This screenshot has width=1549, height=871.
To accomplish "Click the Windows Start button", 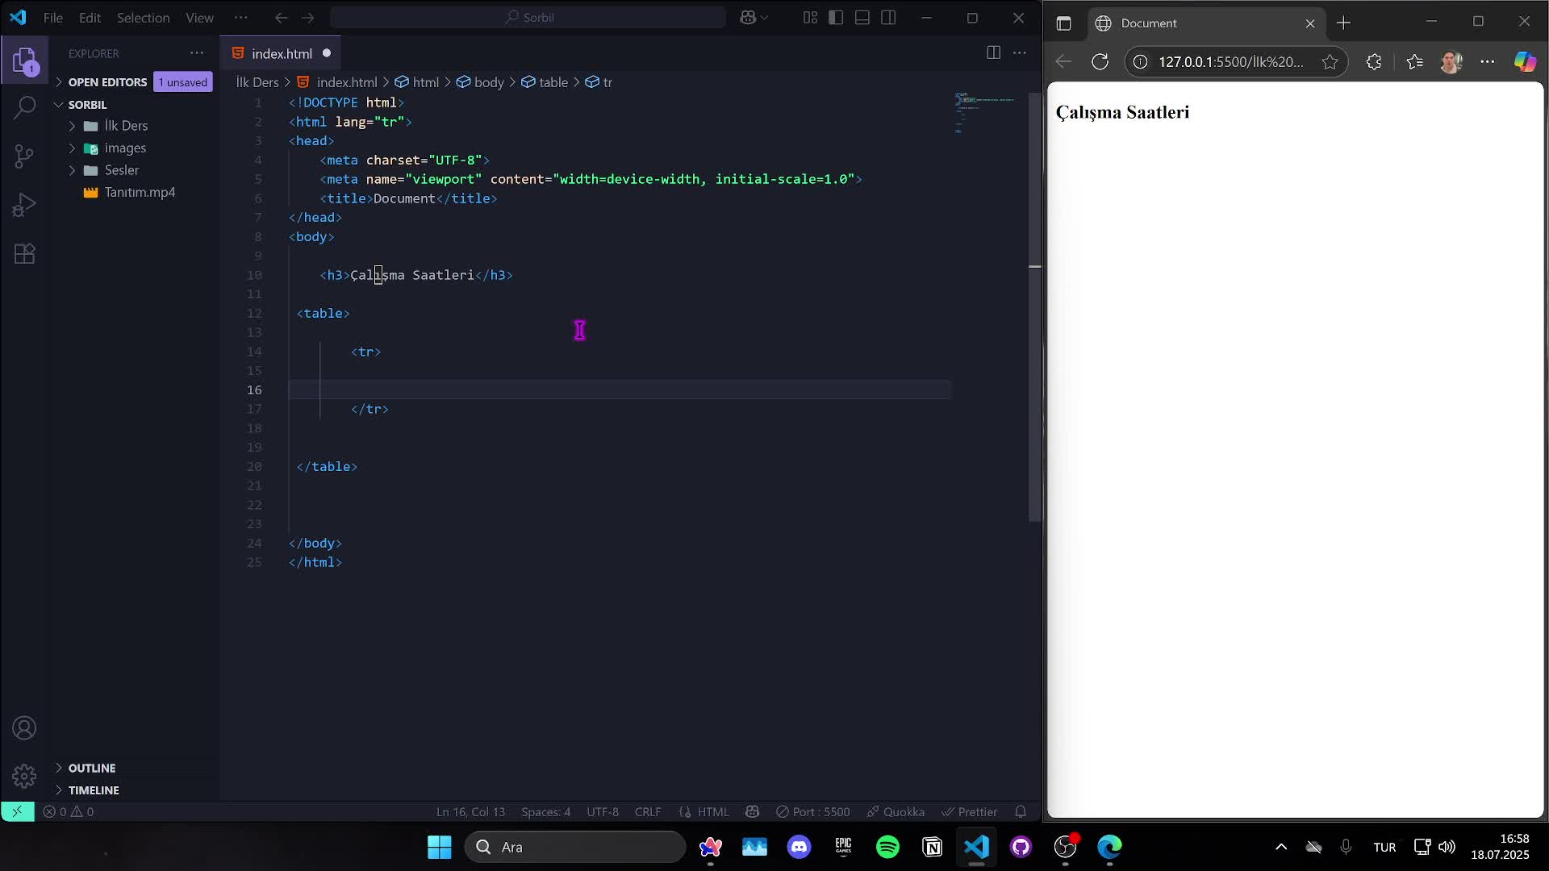I will 440,847.
